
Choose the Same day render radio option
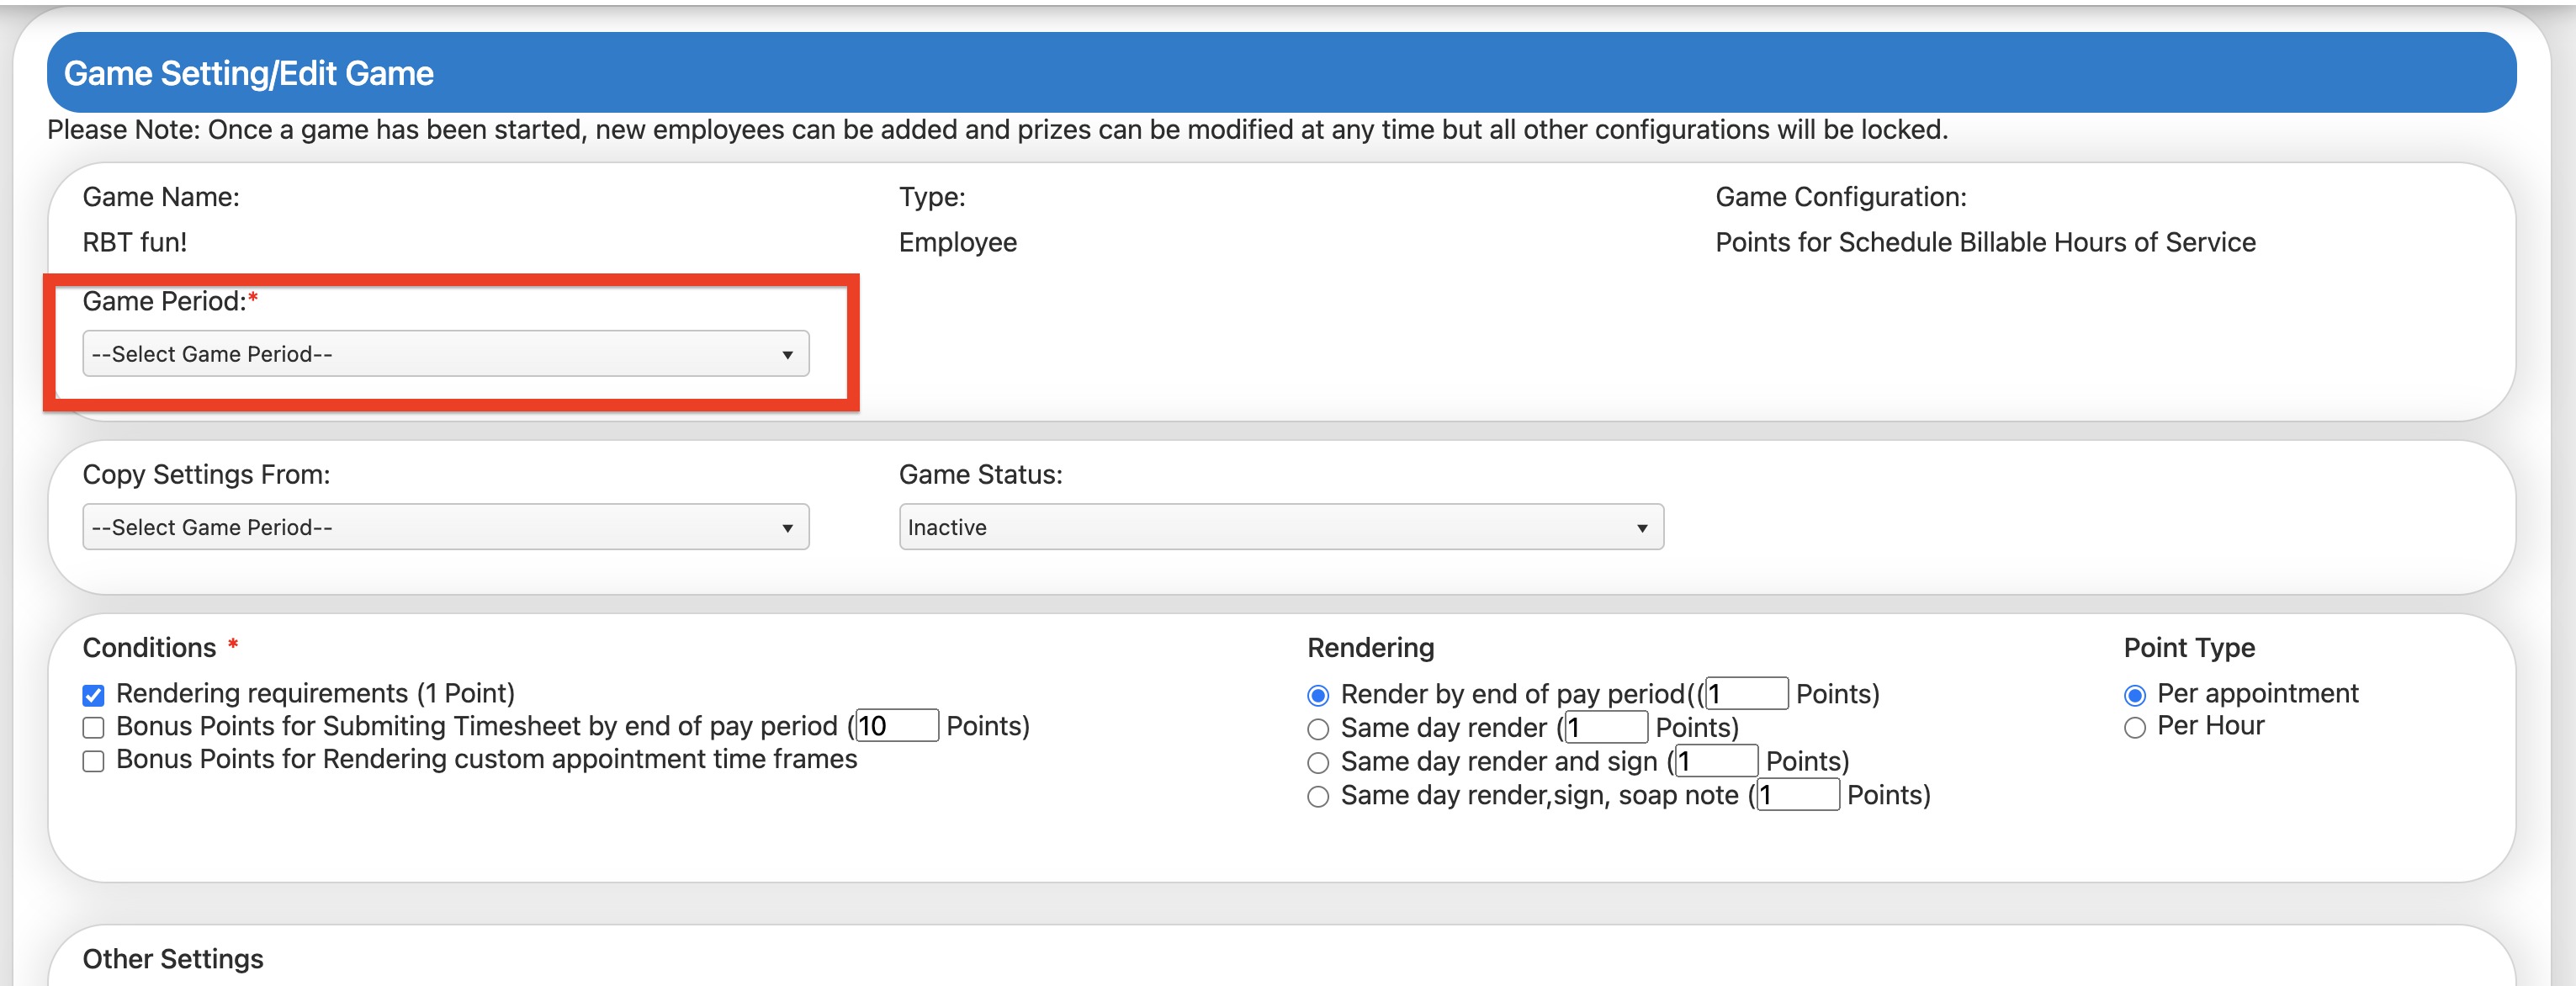1318,729
